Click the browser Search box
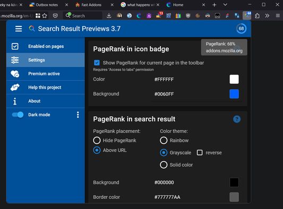Viewport: 283px width, 209px height. 83,16
